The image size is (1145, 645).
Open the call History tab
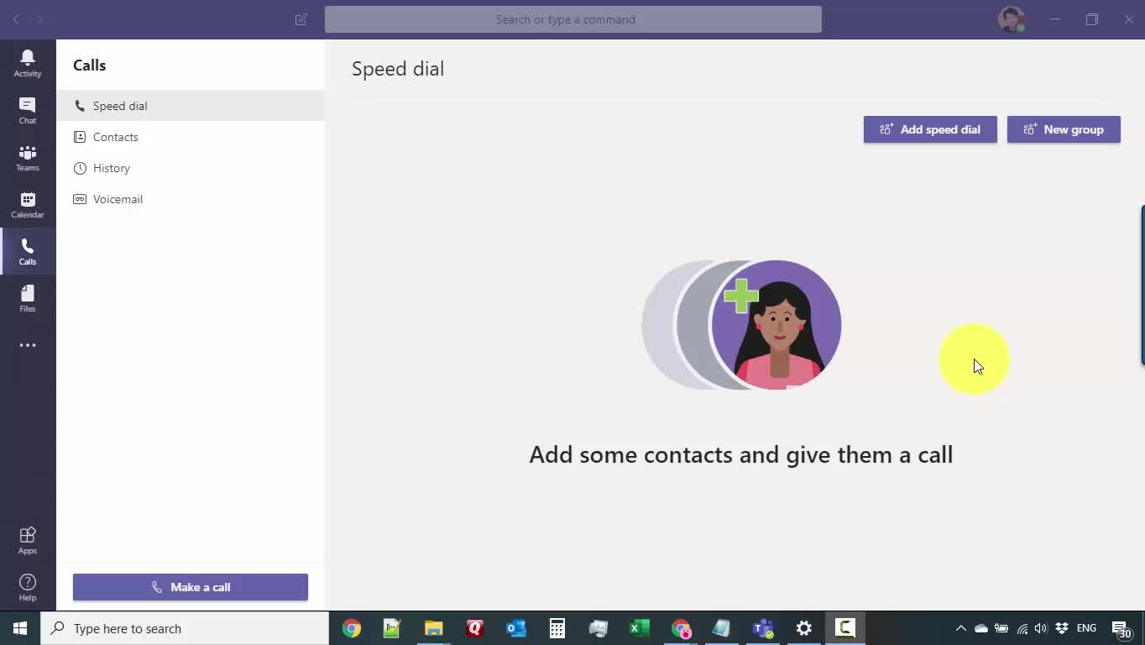112,168
